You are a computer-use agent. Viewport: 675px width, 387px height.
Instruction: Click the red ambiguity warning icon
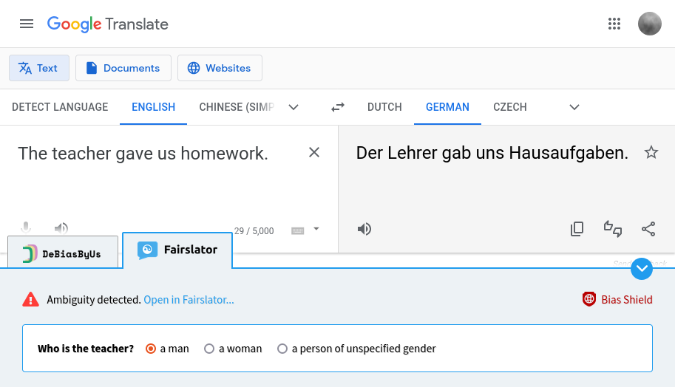point(30,300)
